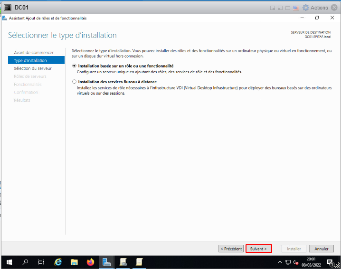Go to the 'Avant de commencer' step
The height and width of the screenshot is (269, 341).
pyautogui.click(x=34, y=52)
